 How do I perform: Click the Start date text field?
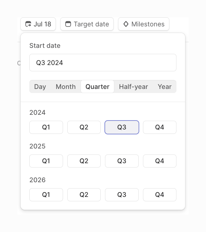(103, 63)
